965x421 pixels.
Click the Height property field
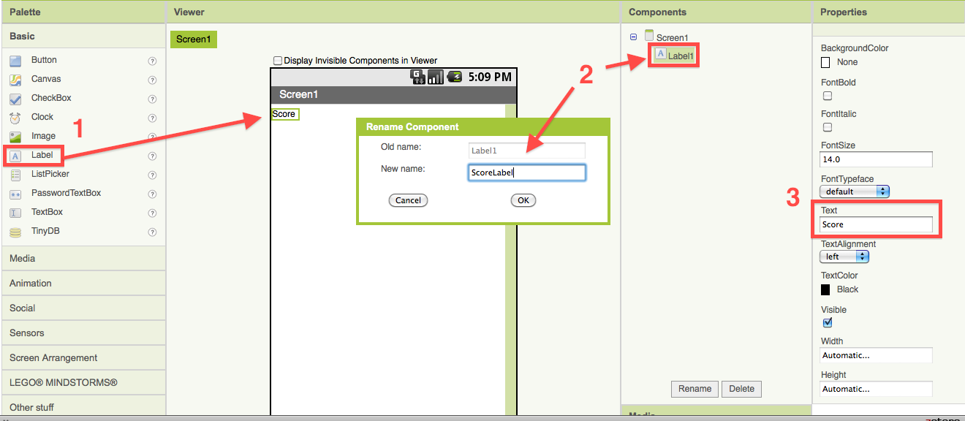[x=877, y=389]
